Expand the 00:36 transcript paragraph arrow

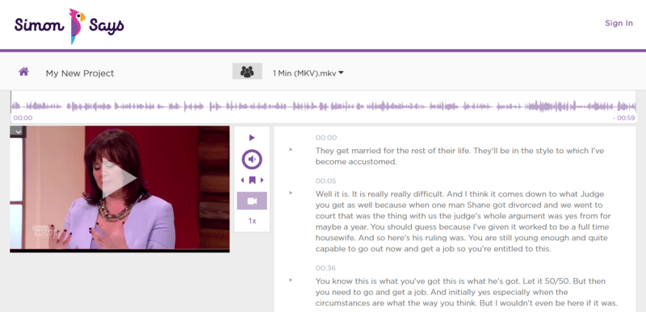pyautogui.click(x=291, y=281)
